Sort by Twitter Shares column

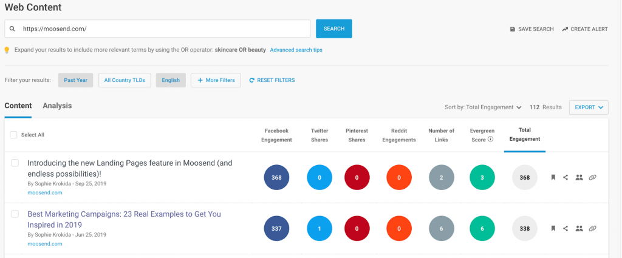point(320,135)
